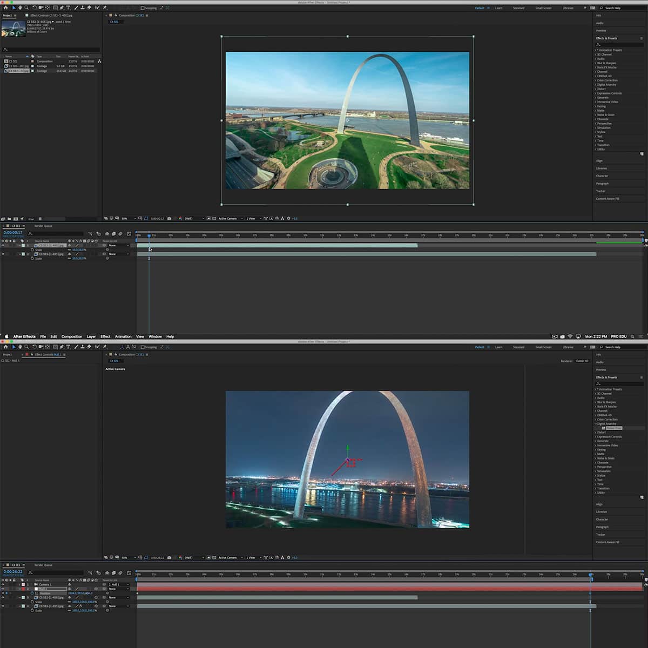This screenshot has width=648, height=648.
Task: Toggle the keyframe stopwatch on Position
Action: click(32, 593)
